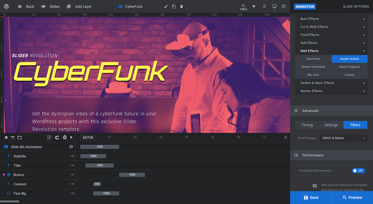Screen dimensions: 373x204
Task: Select the Text-Bg layer
Action: (38, 193)
